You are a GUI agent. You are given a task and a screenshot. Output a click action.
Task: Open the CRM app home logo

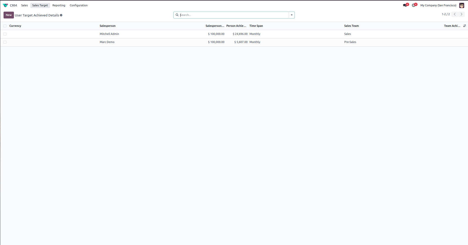click(x=5, y=5)
